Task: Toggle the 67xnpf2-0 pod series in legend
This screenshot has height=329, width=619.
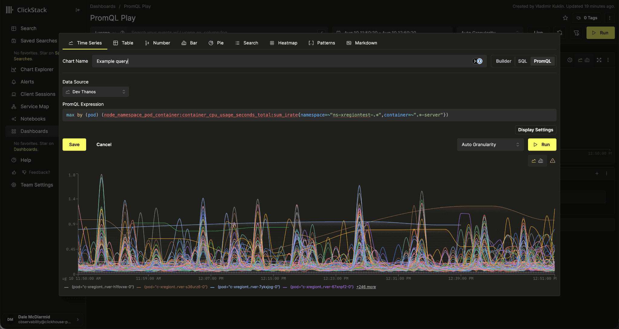Action: click(319, 287)
